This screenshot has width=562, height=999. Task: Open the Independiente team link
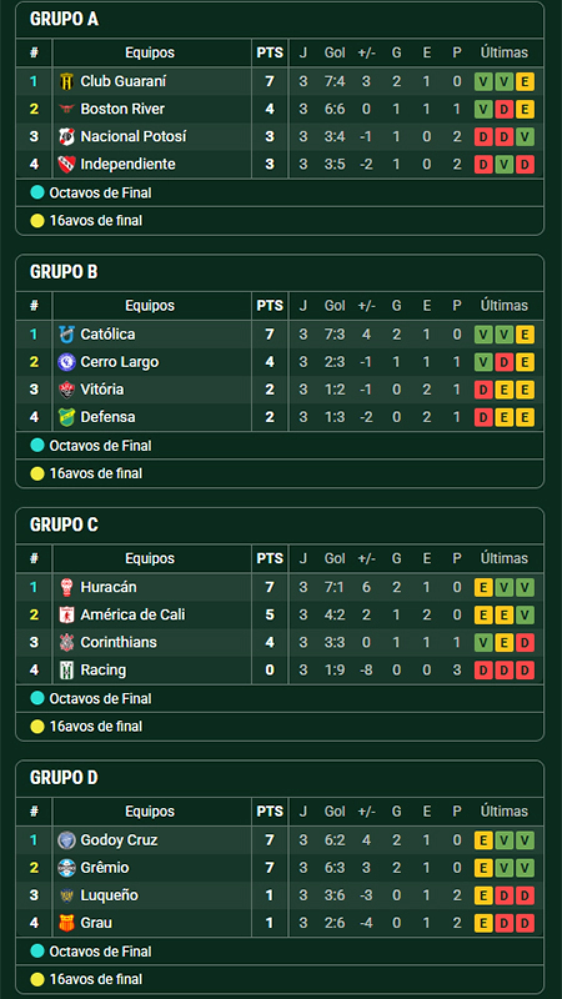point(128,164)
